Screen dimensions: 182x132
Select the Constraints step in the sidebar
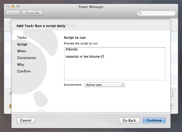pyautogui.click(x=27, y=58)
